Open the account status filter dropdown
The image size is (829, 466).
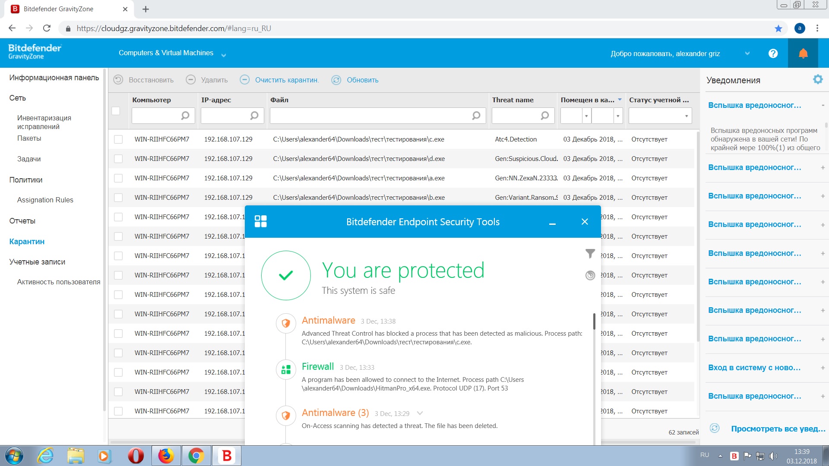(660, 116)
